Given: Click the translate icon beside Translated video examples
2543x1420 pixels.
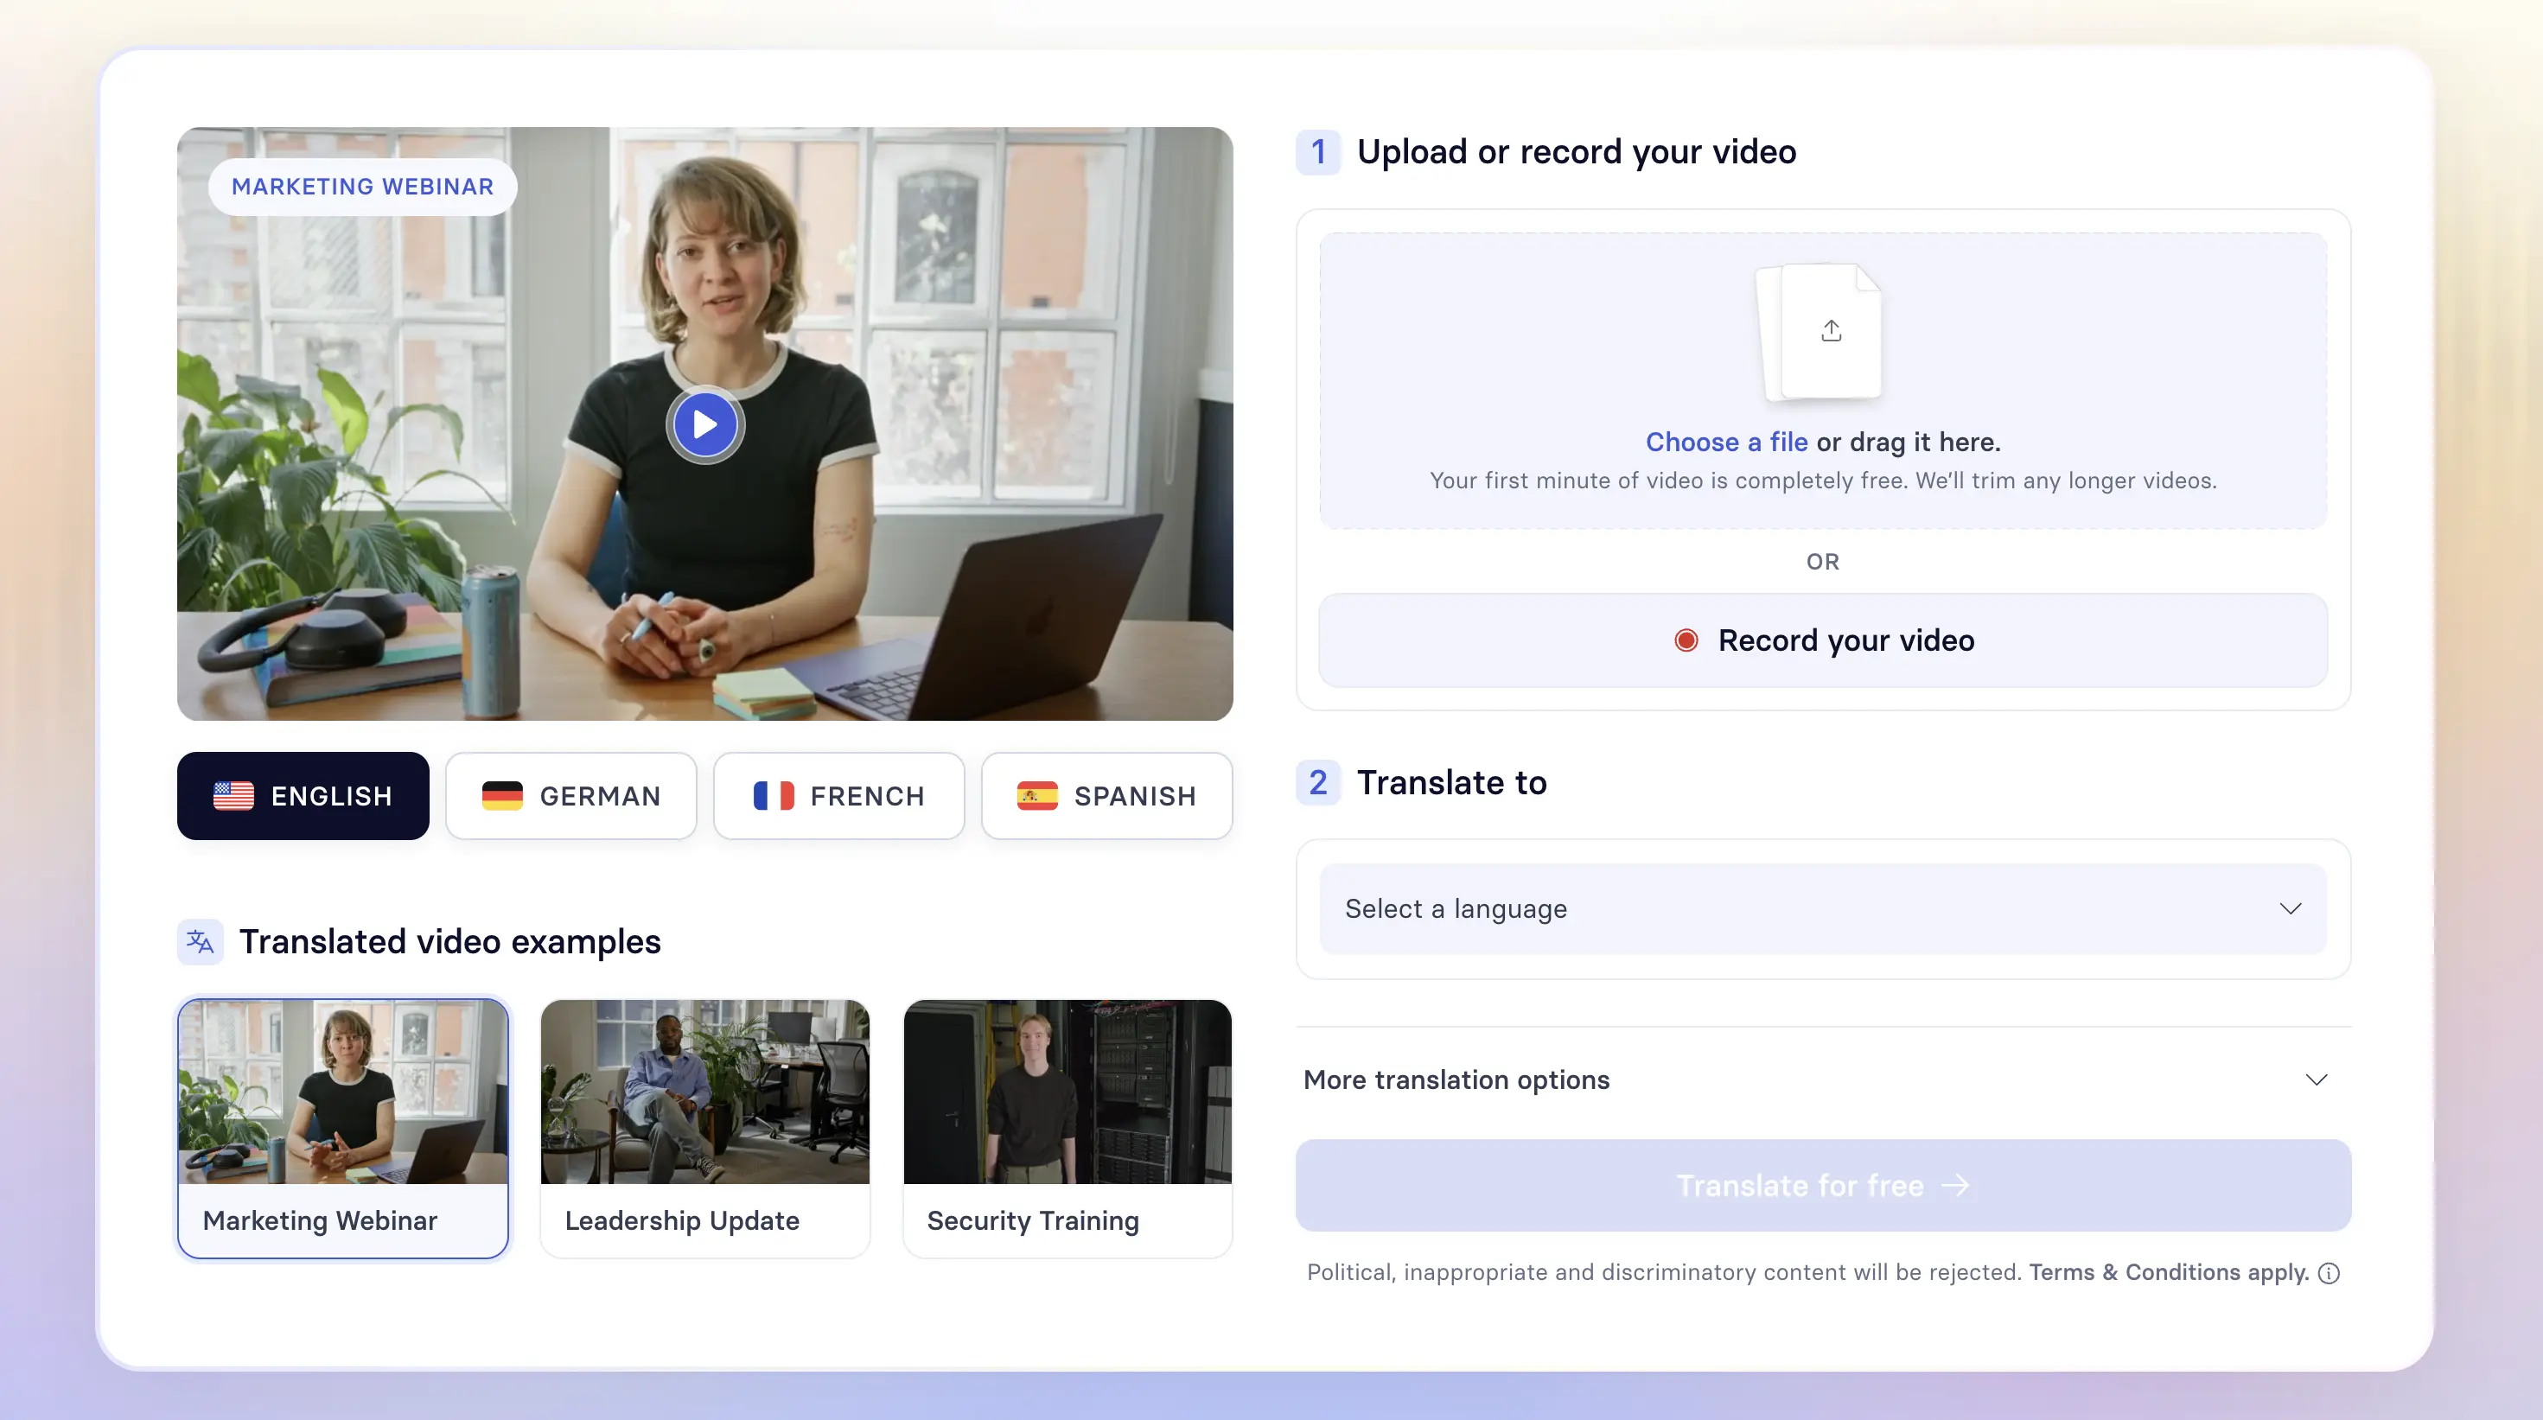Looking at the screenshot, I should [x=201, y=941].
